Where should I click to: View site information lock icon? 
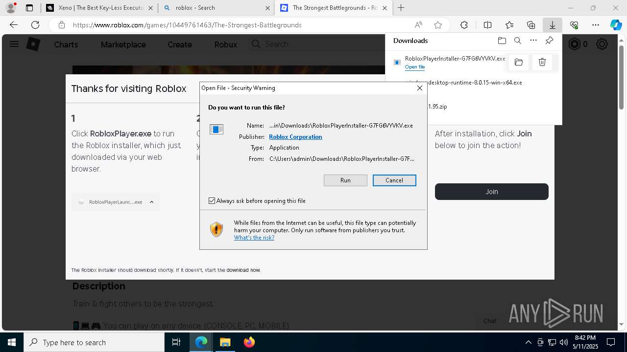point(61,25)
